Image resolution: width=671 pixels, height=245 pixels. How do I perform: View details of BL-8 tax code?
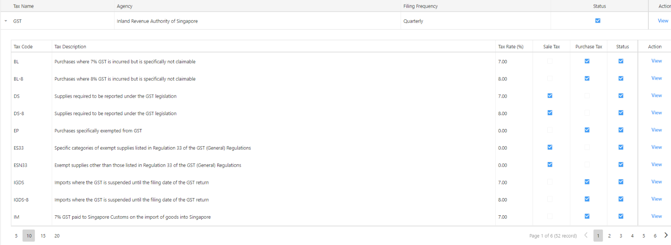point(656,78)
